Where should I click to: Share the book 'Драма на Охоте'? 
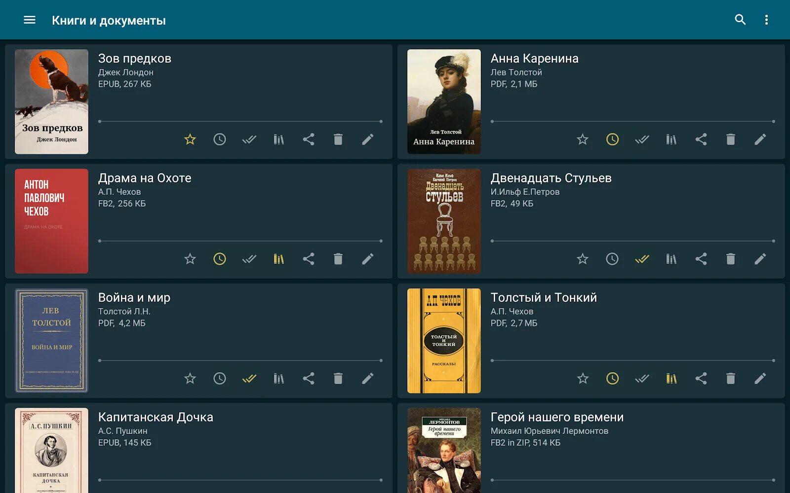click(309, 259)
